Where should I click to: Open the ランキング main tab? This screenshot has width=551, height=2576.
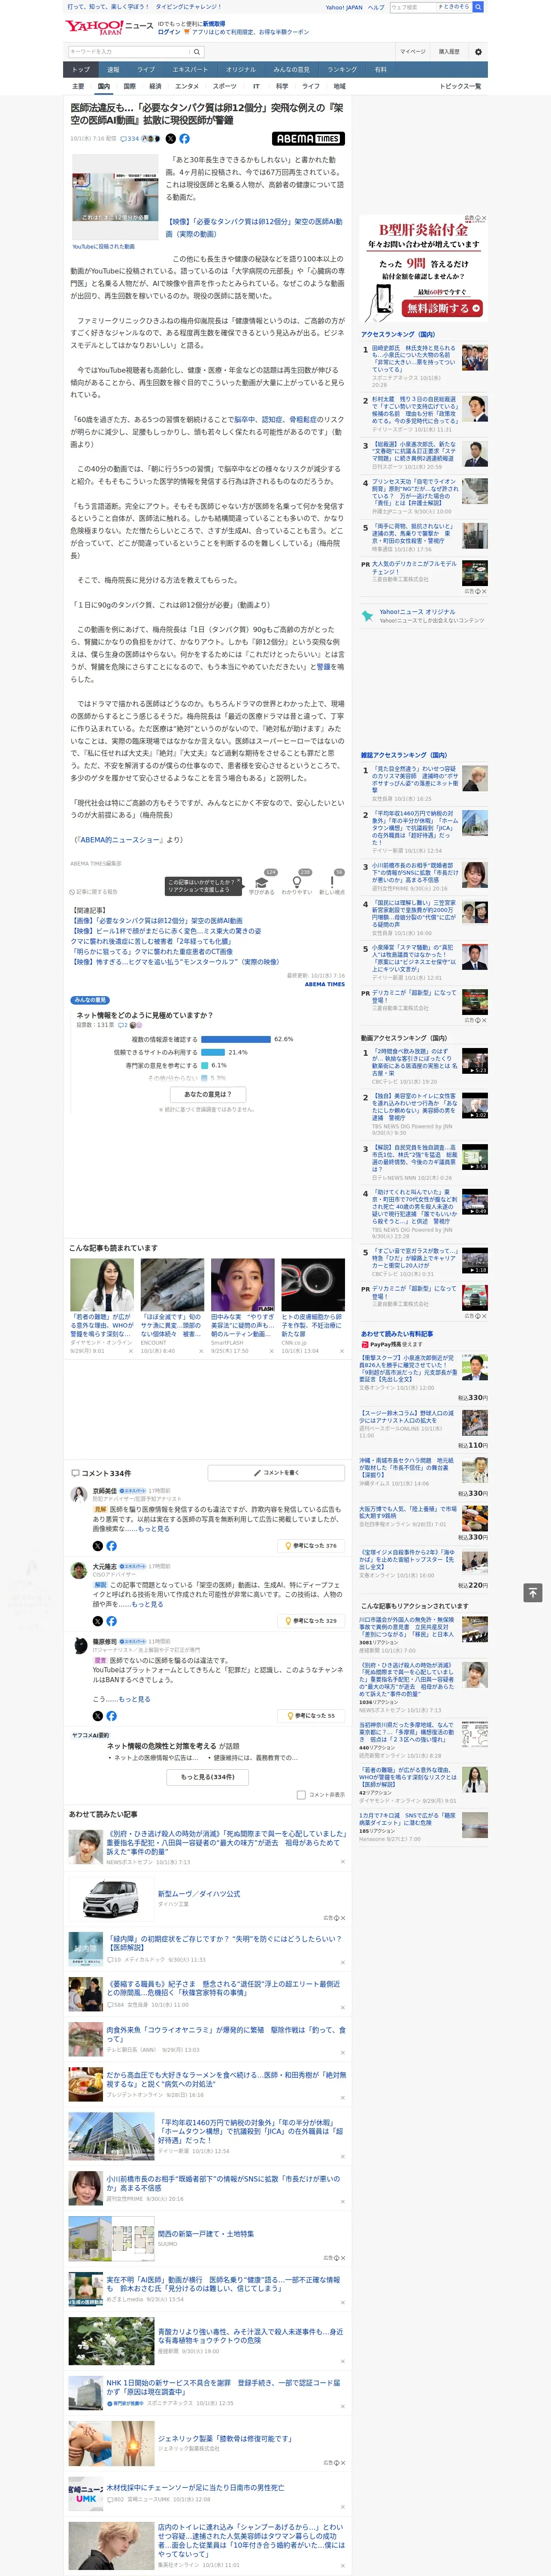[x=342, y=69]
